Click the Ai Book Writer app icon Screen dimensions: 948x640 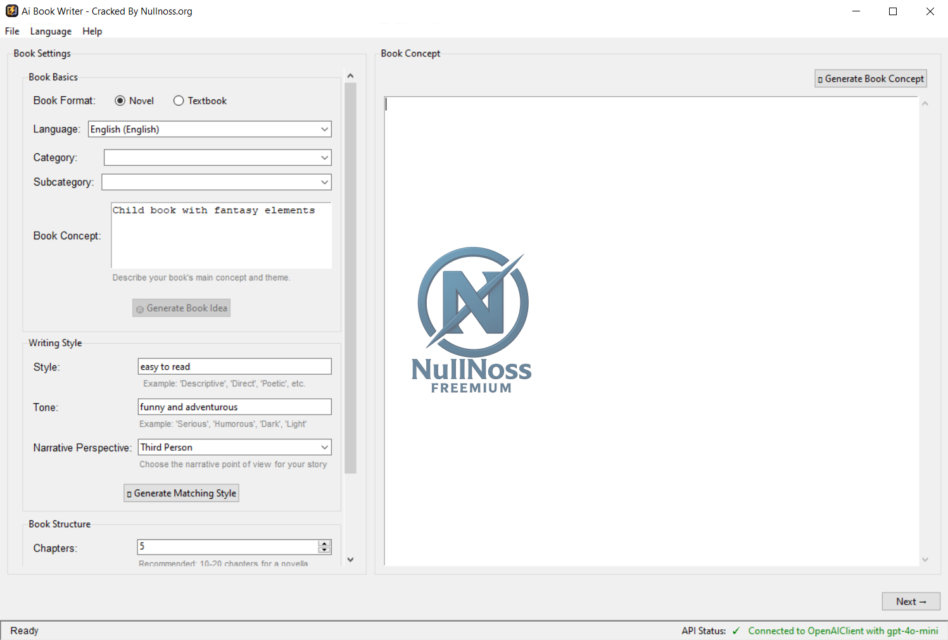coord(11,11)
